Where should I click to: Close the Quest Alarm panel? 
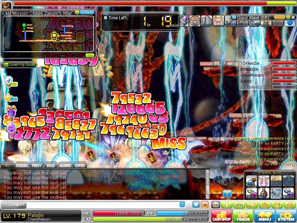pos(293,17)
